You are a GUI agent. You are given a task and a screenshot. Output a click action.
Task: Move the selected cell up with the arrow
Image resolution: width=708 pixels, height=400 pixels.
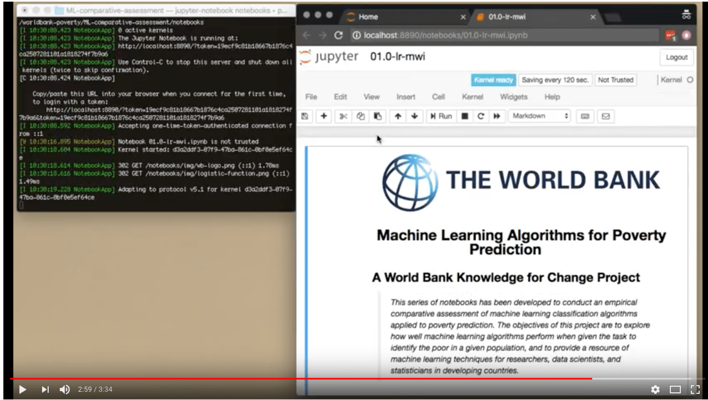coord(398,117)
